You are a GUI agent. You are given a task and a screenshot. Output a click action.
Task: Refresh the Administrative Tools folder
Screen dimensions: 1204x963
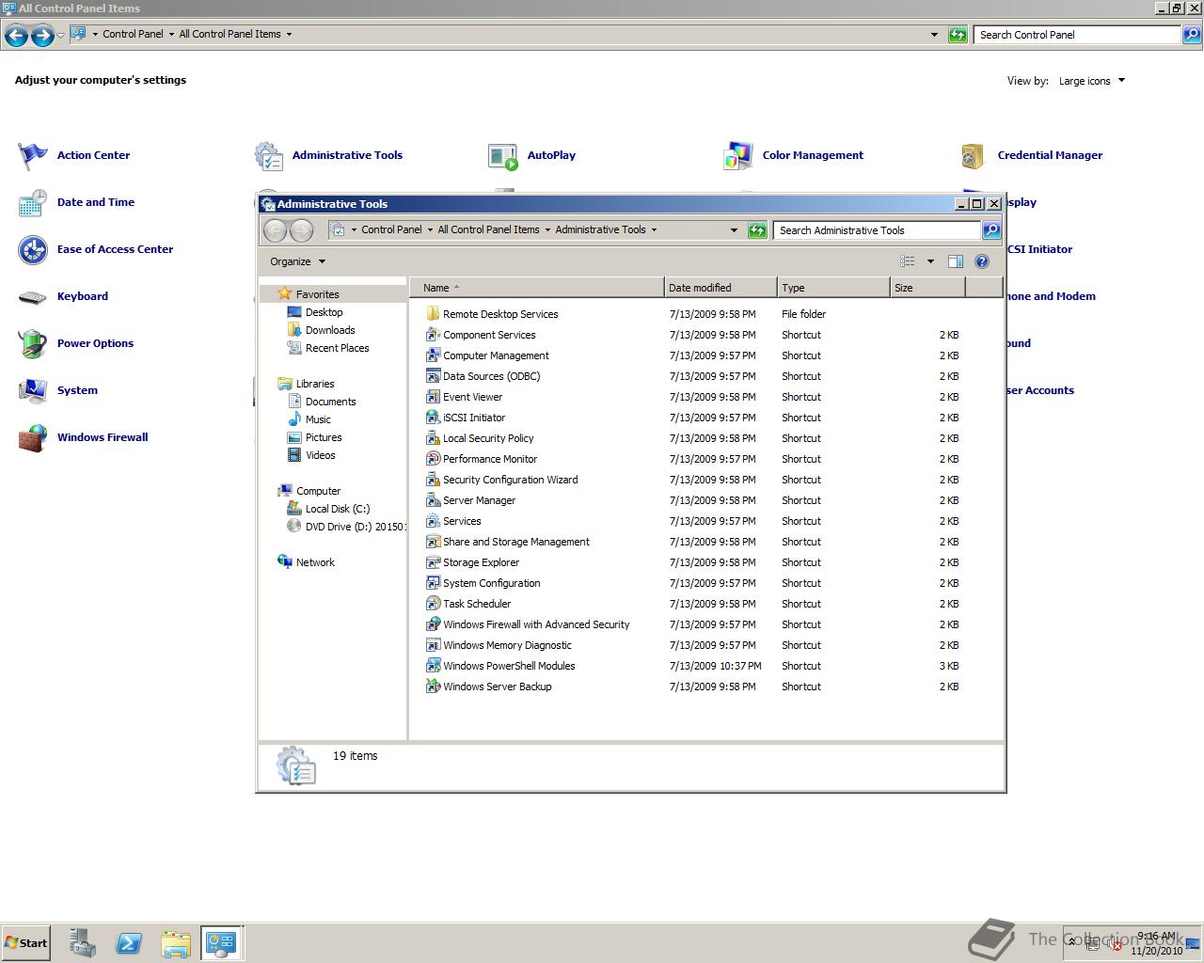coord(757,230)
